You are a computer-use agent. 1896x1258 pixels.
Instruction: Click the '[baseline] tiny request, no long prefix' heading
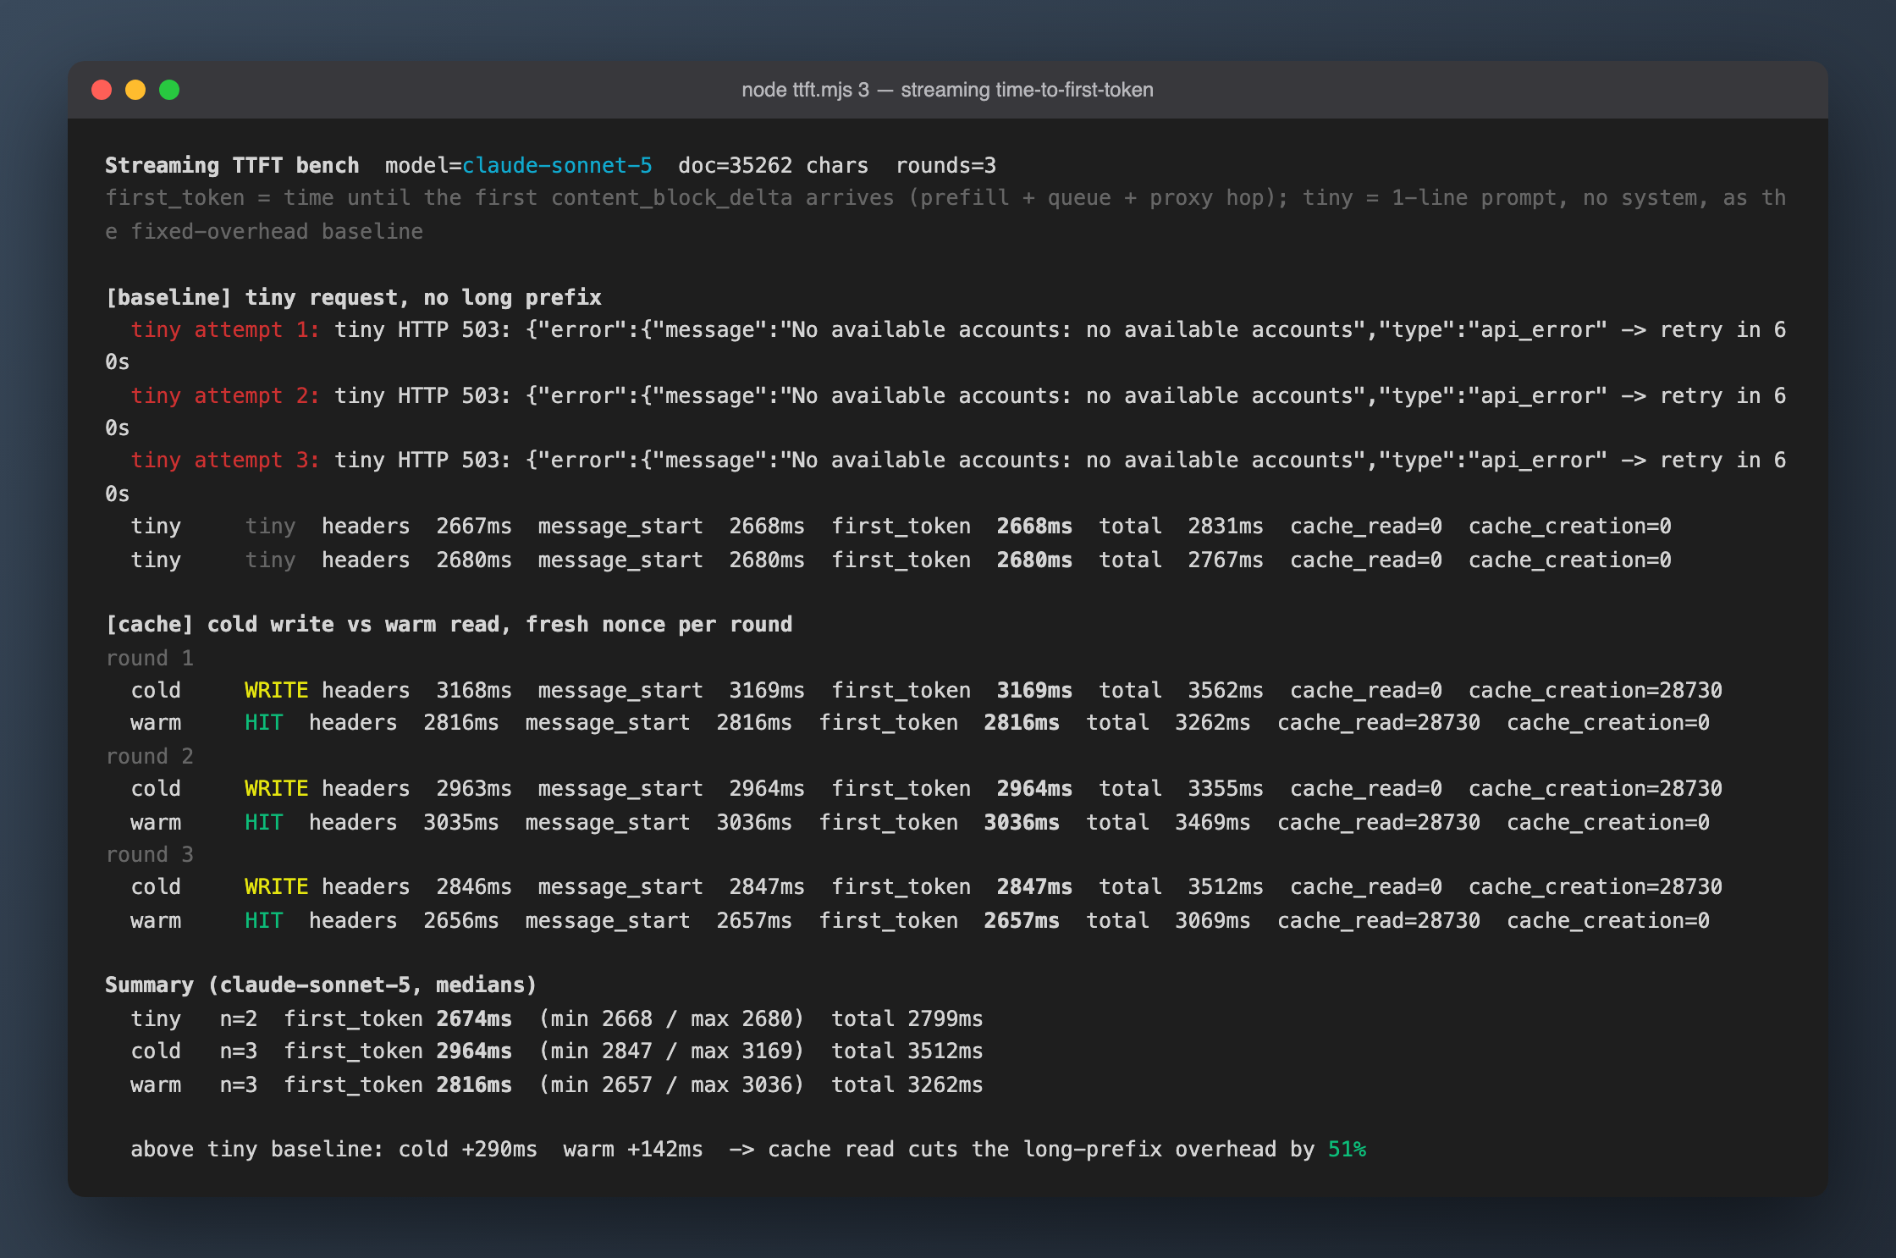click(x=353, y=297)
